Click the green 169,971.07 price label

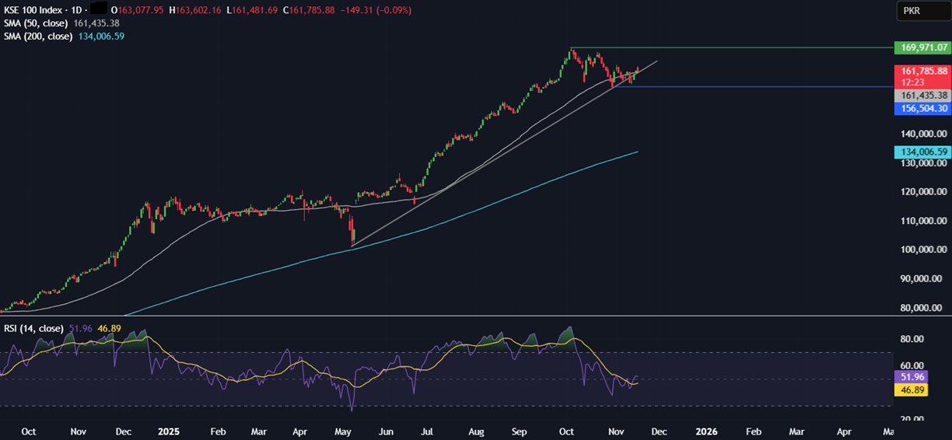[924, 47]
